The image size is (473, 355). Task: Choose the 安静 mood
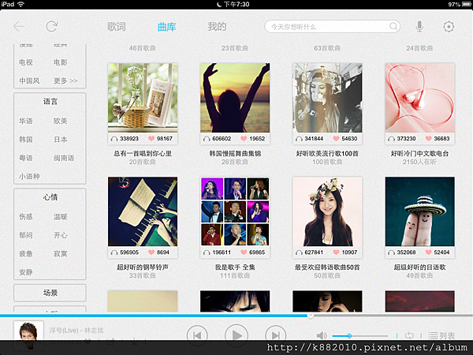pos(26,271)
